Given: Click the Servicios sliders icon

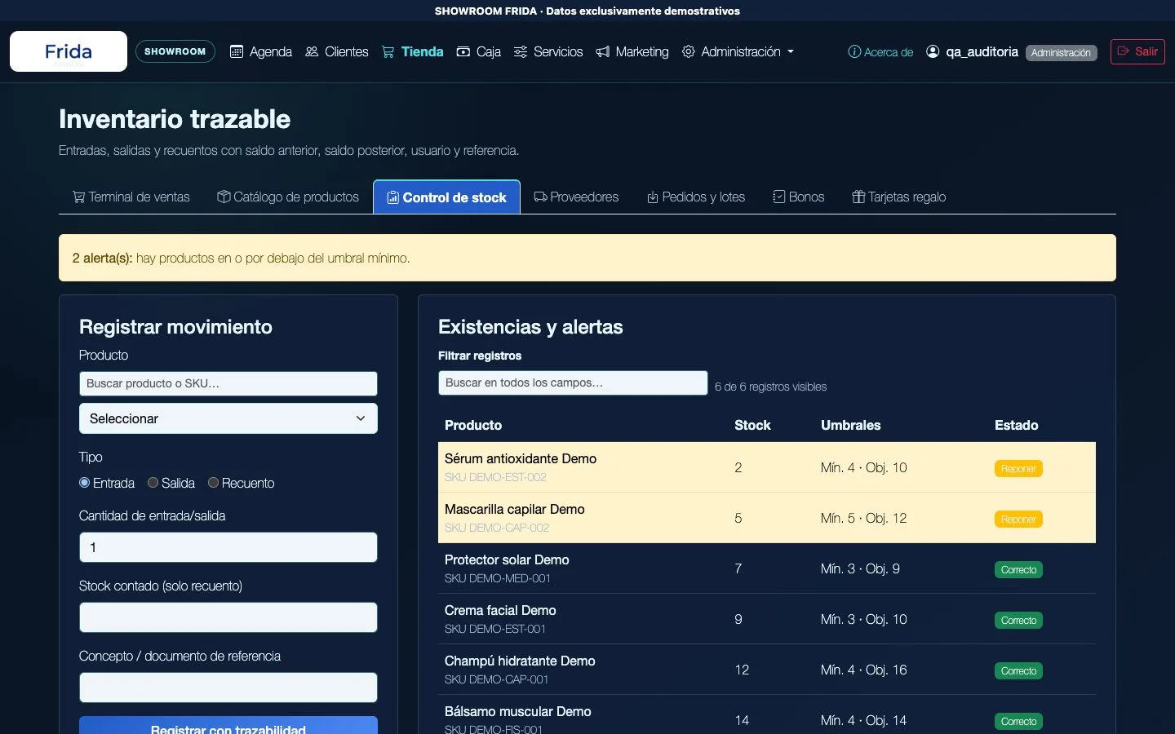Looking at the screenshot, I should 521,51.
